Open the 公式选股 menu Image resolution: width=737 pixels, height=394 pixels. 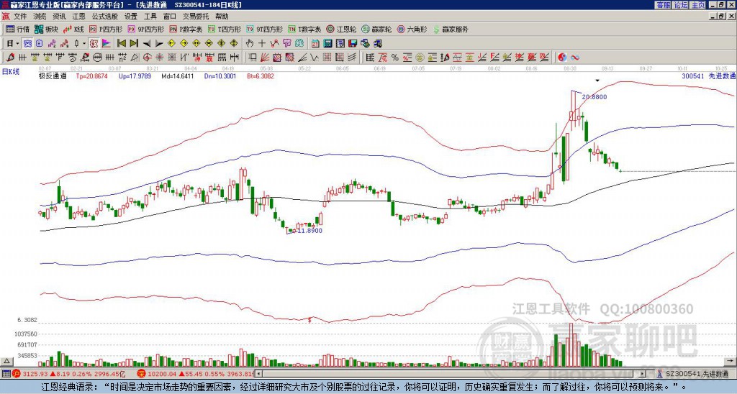[105, 17]
